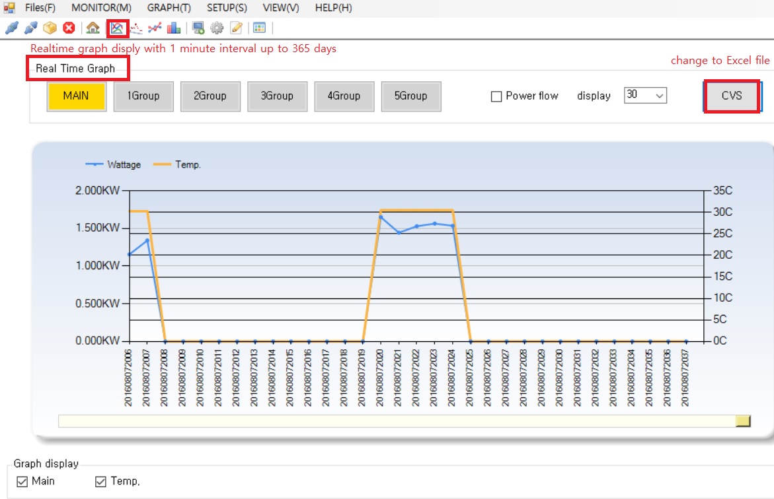The height and width of the screenshot is (499, 774).
Task: Open the bar chart toolbar icon
Action: pos(174,28)
